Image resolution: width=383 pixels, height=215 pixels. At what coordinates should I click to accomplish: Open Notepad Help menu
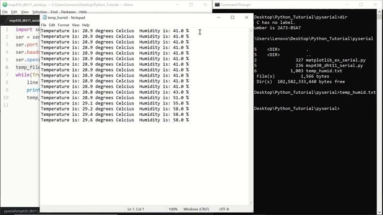point(86,25)
